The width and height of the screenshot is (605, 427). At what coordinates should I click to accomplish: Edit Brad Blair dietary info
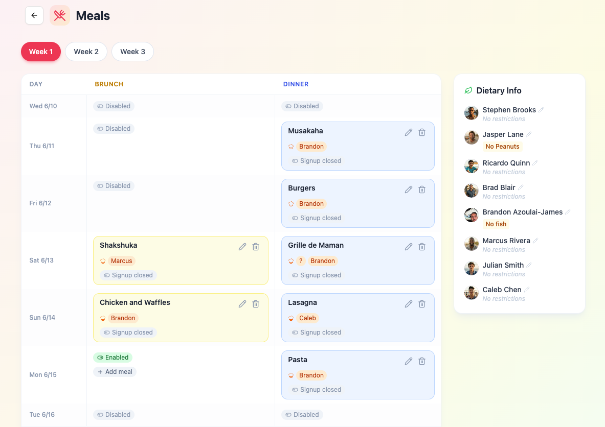coord(521,187)
